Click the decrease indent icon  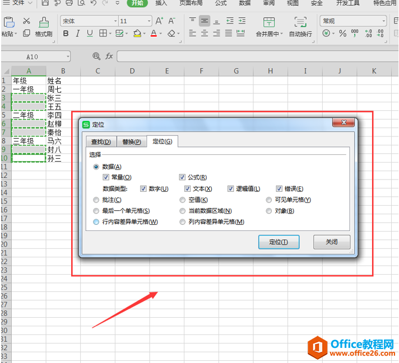(x=230, y=21)
